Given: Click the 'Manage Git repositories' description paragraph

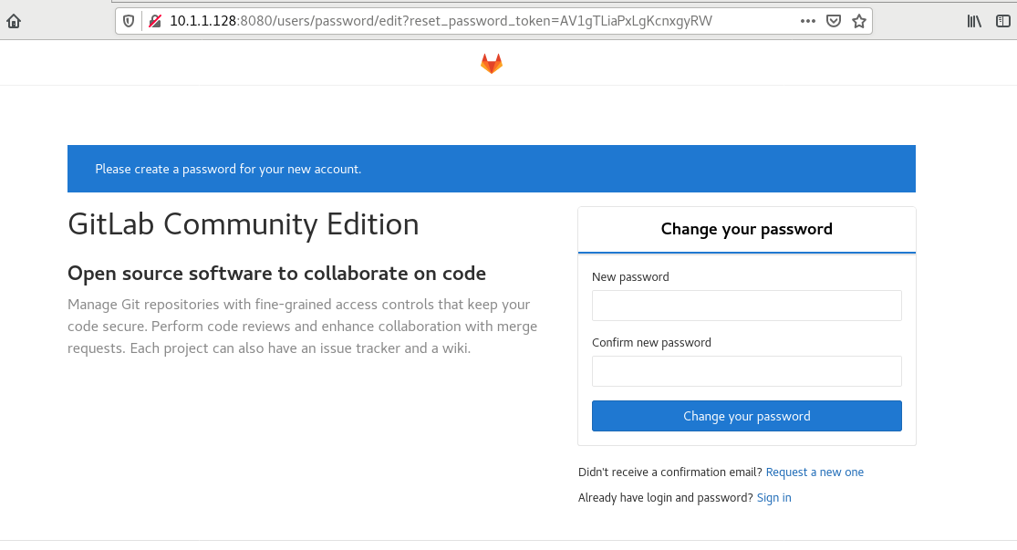Looking at the screenshot, I should click(x=302, y=327).
